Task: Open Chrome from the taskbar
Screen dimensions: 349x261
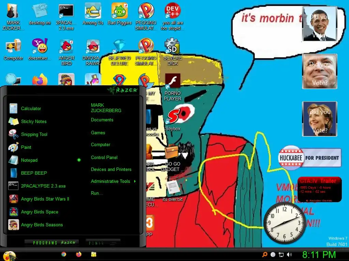Action: 64,254
